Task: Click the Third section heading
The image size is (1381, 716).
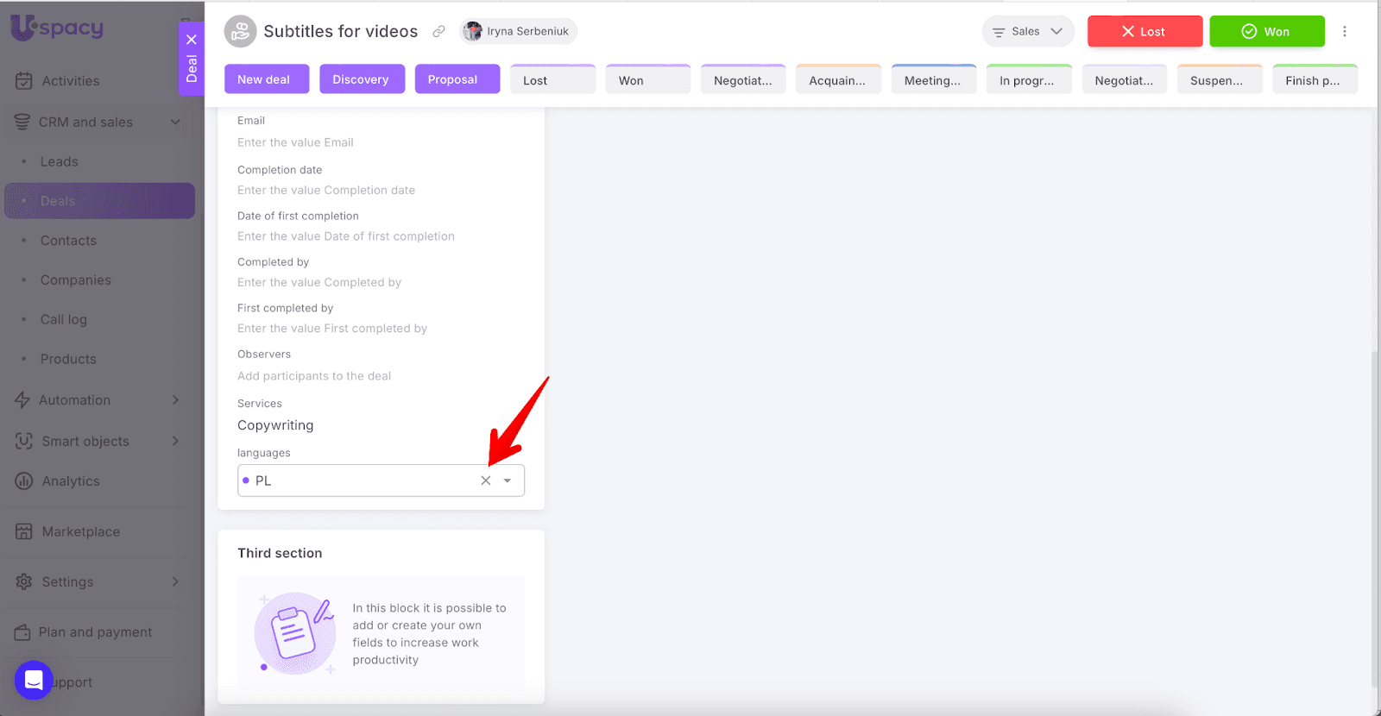Action: (280, 553)
